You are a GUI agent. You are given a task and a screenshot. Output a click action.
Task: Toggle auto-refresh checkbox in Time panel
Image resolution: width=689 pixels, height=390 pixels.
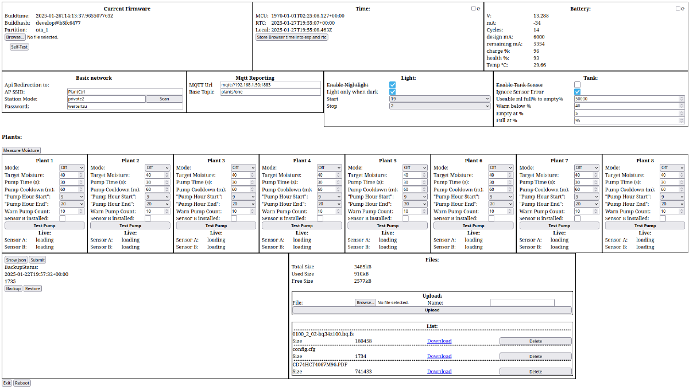[474, 9]
